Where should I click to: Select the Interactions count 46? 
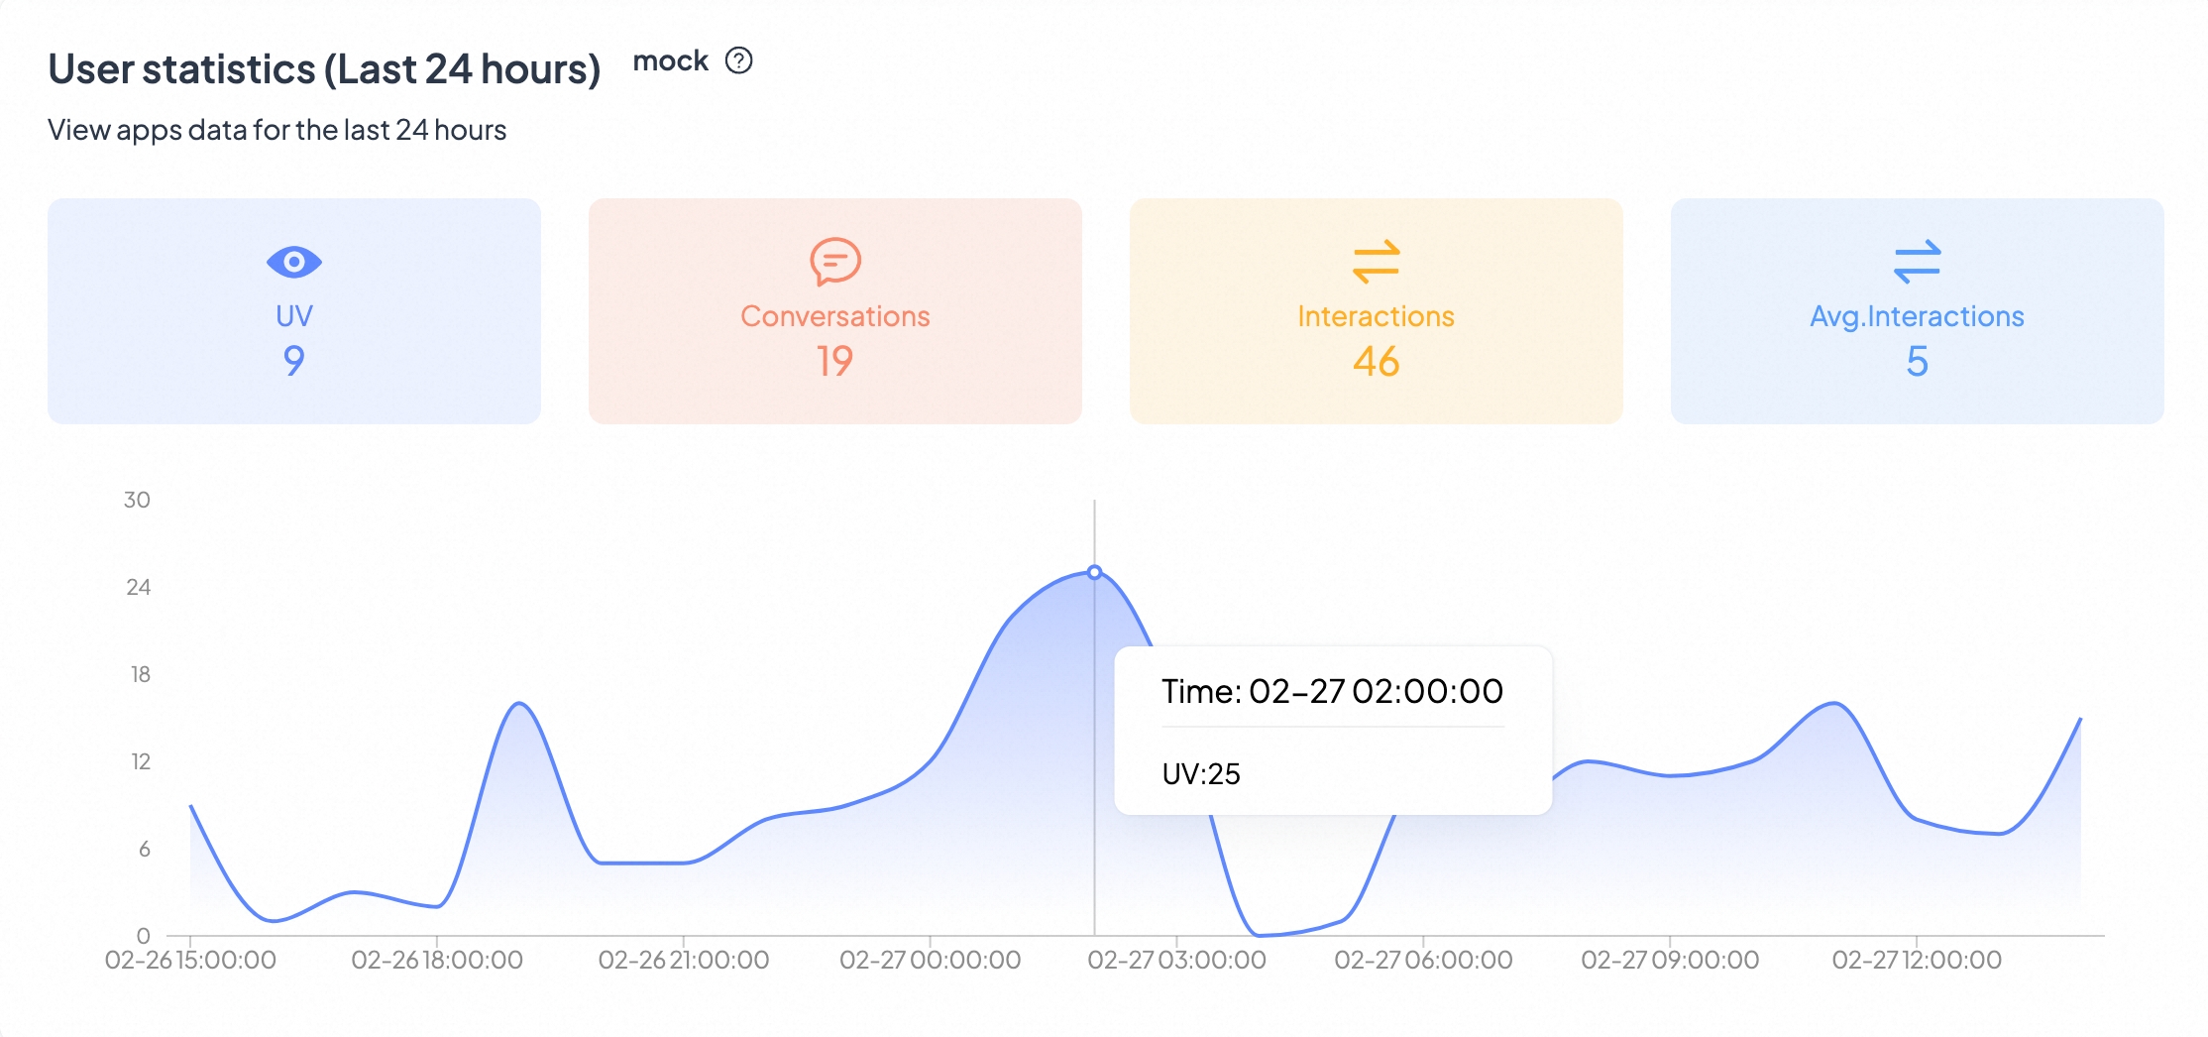[x=1376, y=361]
